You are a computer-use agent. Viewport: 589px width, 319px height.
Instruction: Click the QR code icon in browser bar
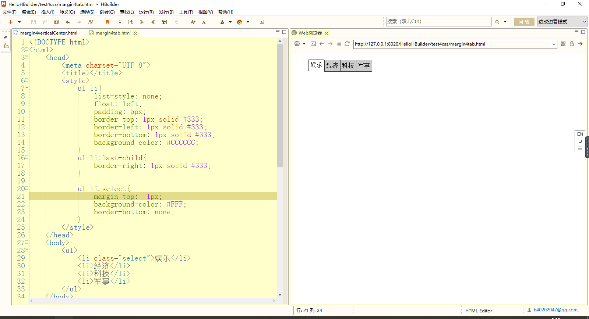tap(563, 44)
